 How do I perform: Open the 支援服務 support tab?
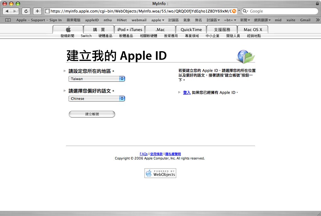click(x=222, y=30)
